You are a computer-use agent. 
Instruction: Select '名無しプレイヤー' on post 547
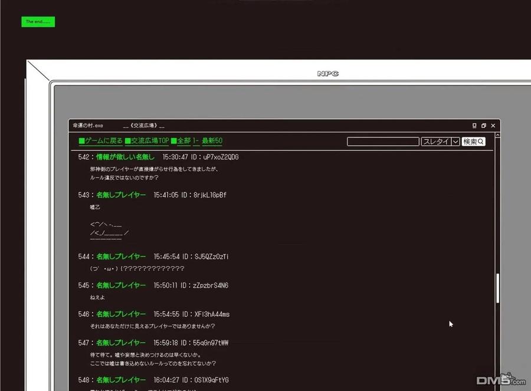click(121, 343)
